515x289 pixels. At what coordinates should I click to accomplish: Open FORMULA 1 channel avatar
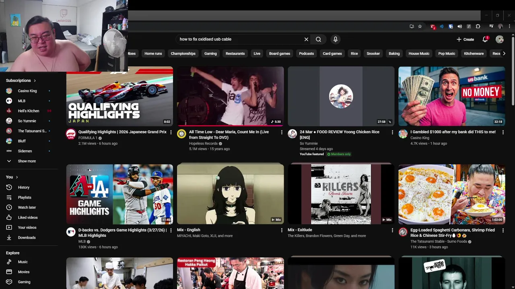[71, 134]
